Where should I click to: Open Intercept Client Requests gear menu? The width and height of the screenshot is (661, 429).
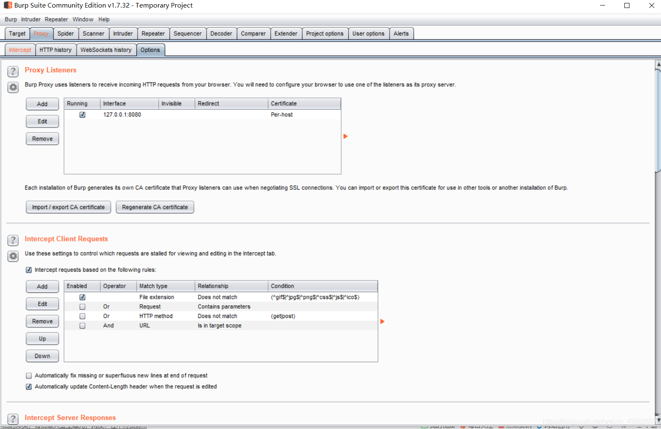tap(13, 256)
